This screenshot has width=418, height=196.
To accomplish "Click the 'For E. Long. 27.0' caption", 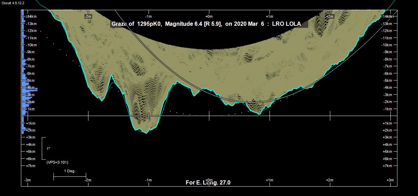I will [208, 183].
